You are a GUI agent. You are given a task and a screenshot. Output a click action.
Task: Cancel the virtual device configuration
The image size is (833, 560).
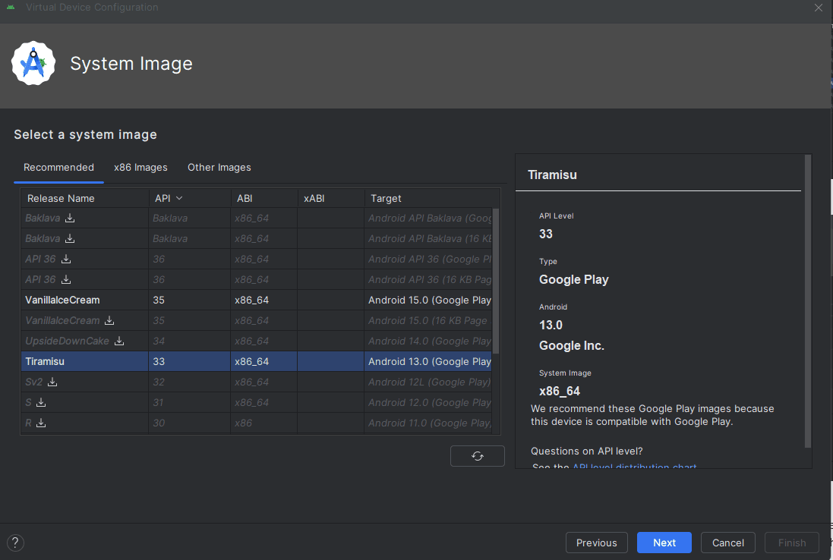(727, 543)
